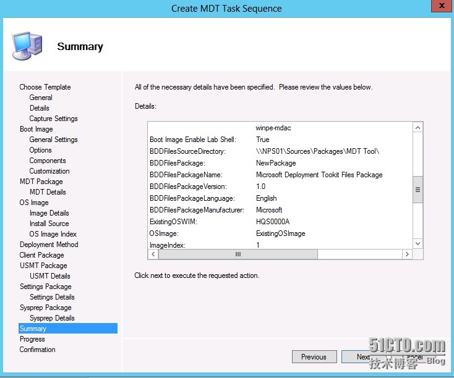
Task: Click the details list scroll down arrow
Action: [418, 243]
